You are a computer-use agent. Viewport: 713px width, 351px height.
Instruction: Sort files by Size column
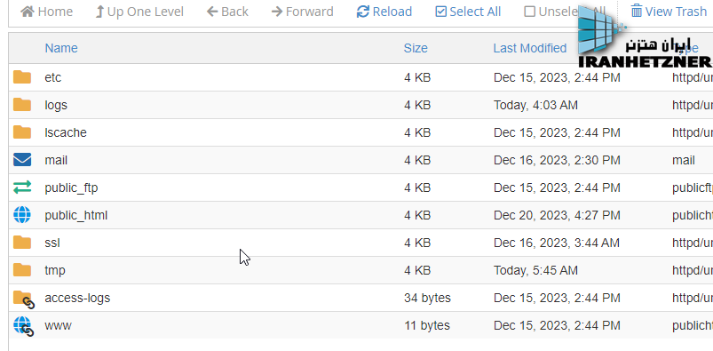(x=416, y=48)
